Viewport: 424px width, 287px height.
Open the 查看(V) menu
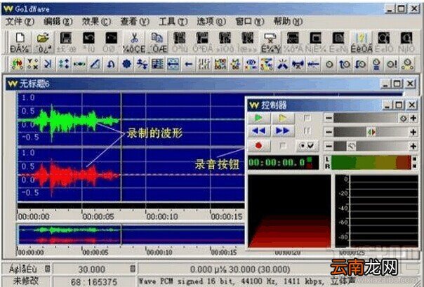pyautogui.click(x=135, y=21)
